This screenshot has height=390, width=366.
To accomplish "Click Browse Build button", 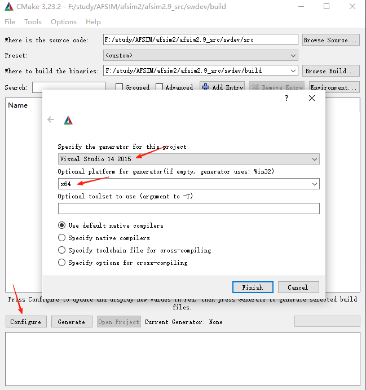I will 331,71.
